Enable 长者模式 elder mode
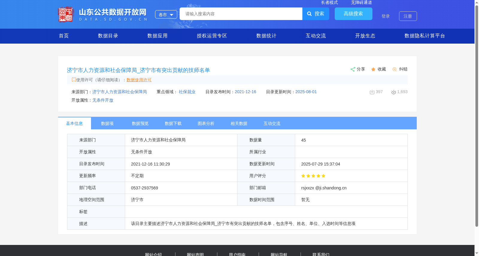This screenshot has height=256, width=479. [329, 2]
